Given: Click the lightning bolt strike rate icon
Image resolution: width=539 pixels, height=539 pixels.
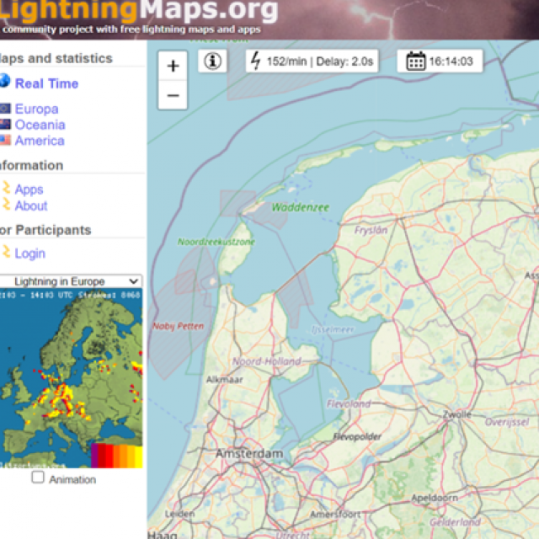Looking at the screenshot, I should pos(255,61).
